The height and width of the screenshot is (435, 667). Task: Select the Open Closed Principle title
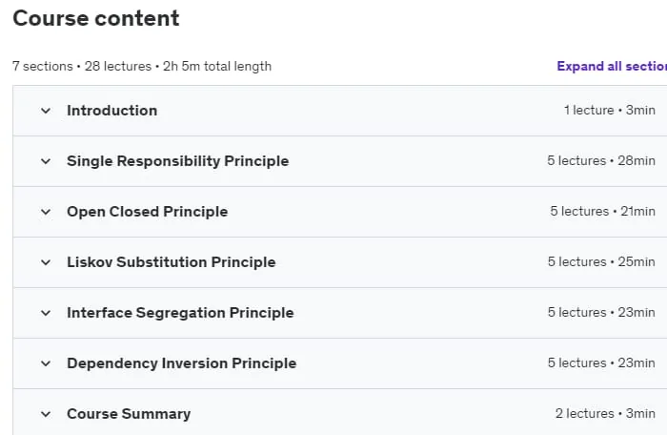tap(147, 212)
